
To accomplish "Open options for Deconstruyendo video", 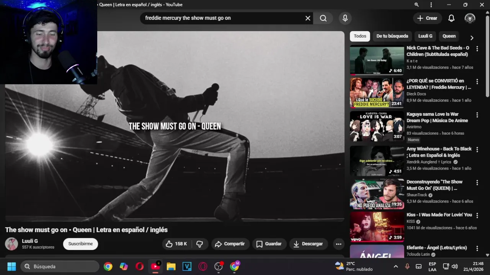I will [477, 182].
